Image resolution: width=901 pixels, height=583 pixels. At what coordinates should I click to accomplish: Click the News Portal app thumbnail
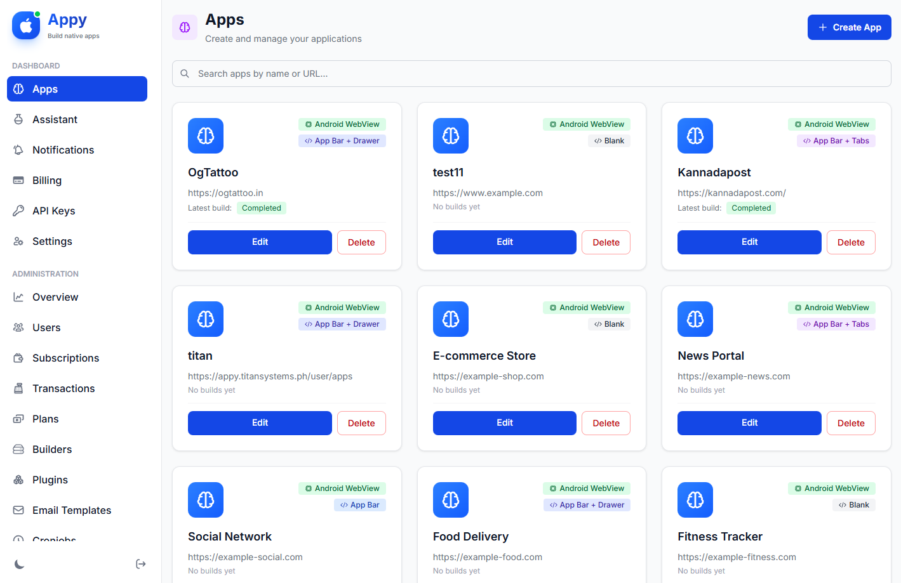point(695,319)
